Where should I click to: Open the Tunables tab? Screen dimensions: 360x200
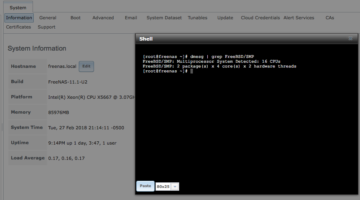[197, 18]
